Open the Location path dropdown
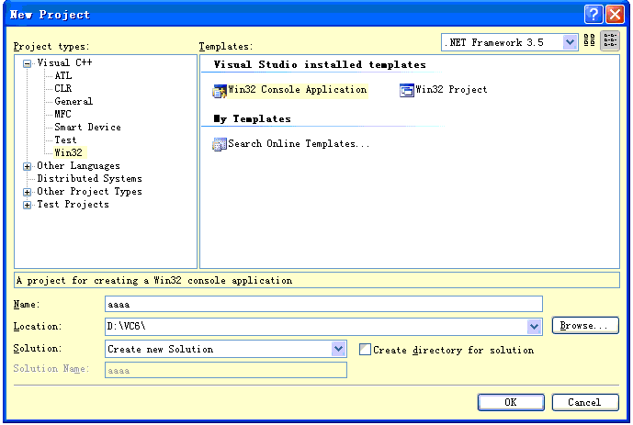 [535, 327]
